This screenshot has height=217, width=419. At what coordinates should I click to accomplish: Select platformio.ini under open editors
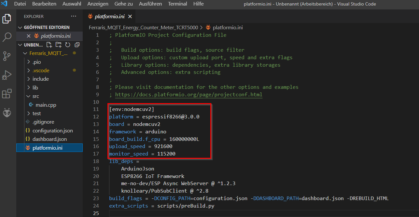click(56, 36)
